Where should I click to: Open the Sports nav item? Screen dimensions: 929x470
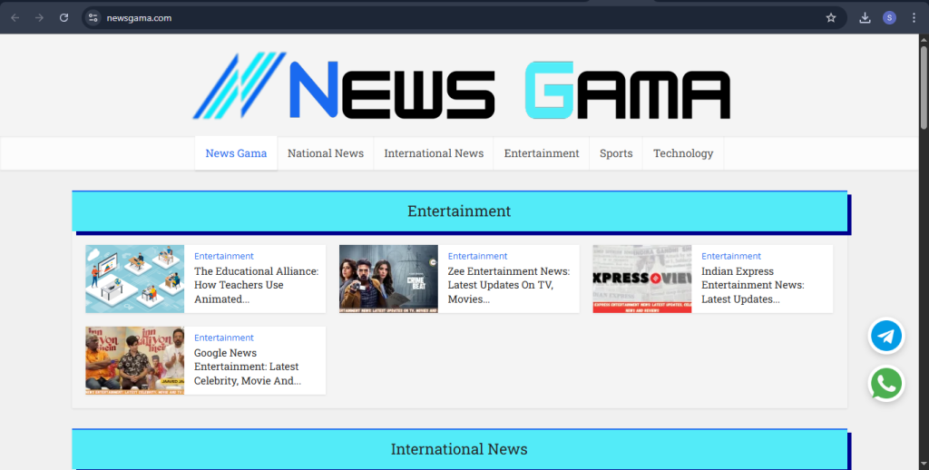coord(616,153)
